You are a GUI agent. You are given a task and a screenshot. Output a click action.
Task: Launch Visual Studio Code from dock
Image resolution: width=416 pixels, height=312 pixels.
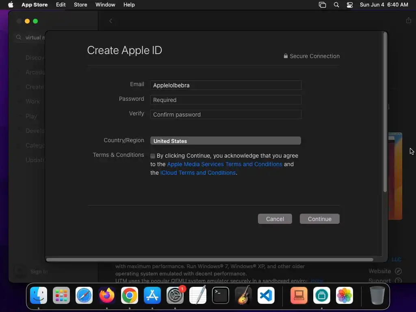coord(266,295)
